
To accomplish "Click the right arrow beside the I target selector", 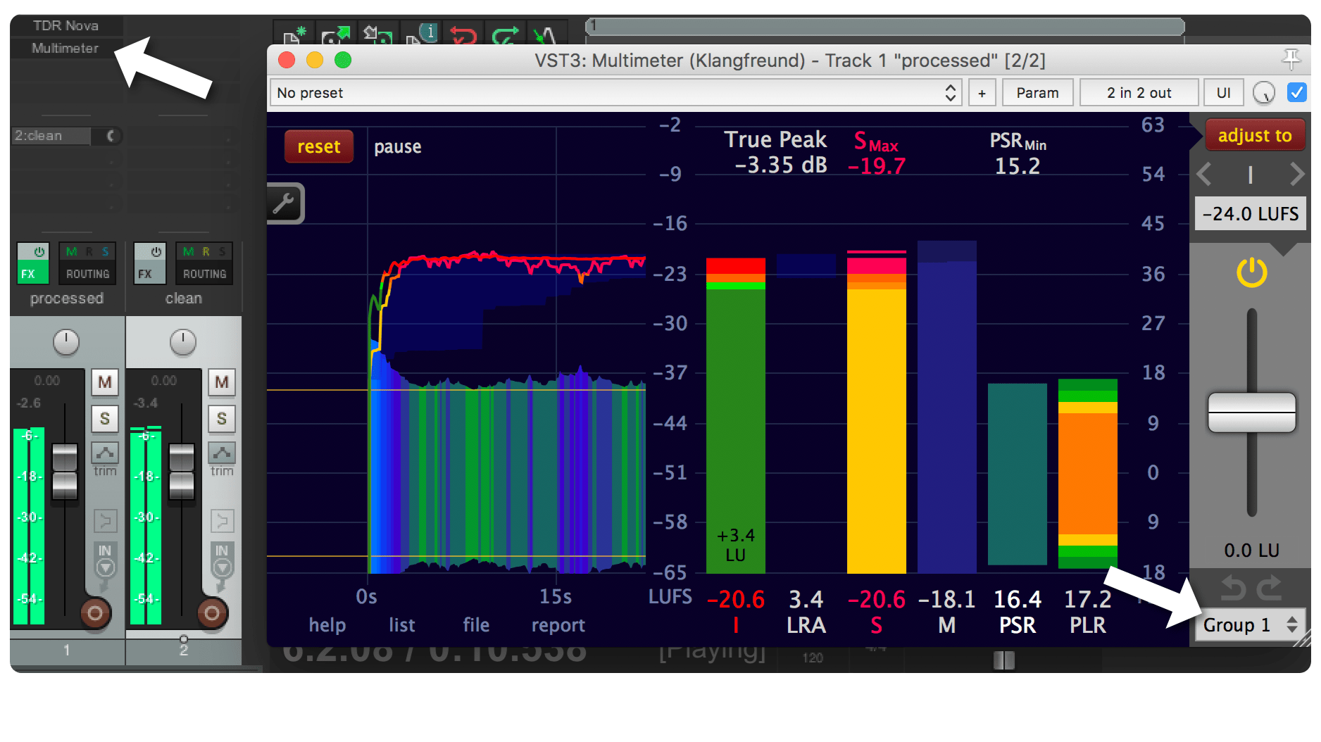I will pos(1296,174).
